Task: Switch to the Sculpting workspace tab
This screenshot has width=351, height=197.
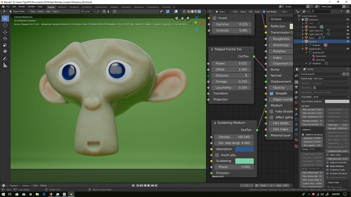Action: tap(74, 7)
